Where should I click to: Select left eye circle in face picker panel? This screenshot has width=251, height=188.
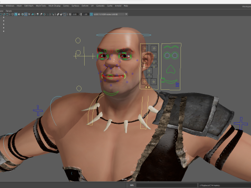(167, 55)
